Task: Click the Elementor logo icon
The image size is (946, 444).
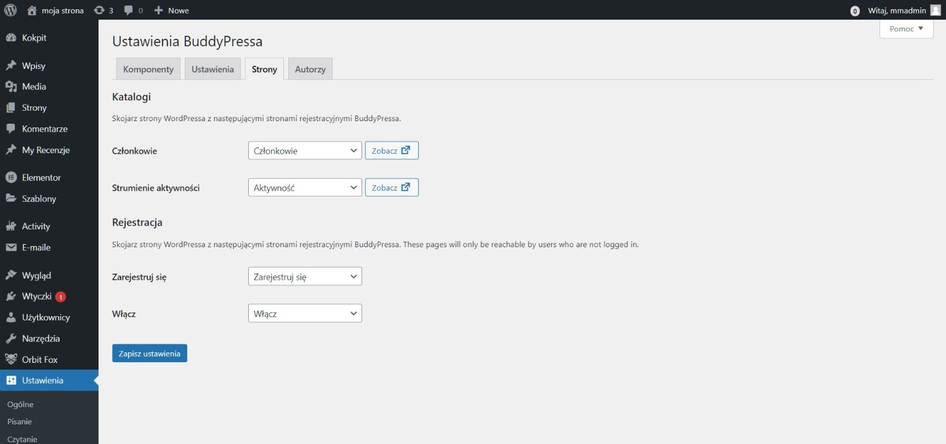Action: (x=10, y=178)
